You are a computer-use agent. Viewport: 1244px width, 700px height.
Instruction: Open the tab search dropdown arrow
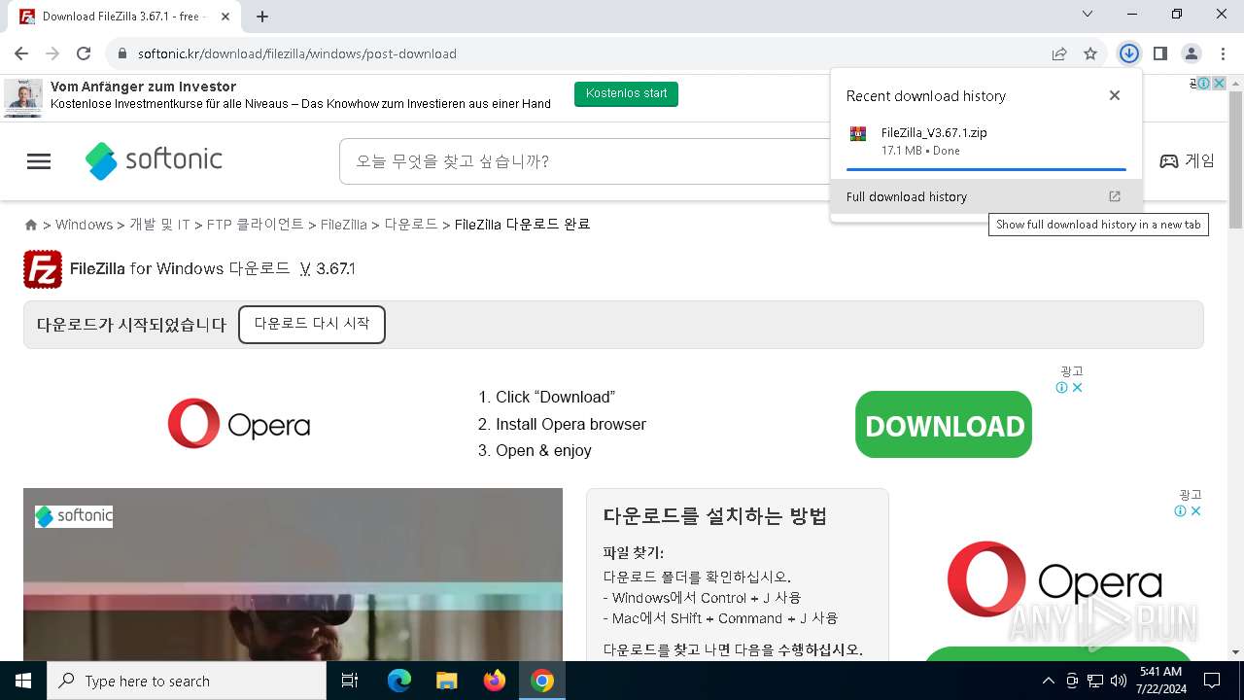pyautogui.click(x=1088, y=15)
